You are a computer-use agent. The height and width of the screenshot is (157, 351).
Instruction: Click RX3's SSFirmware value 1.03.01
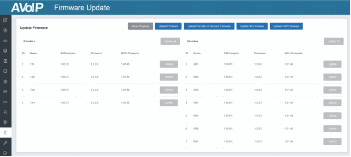point(228,90)
